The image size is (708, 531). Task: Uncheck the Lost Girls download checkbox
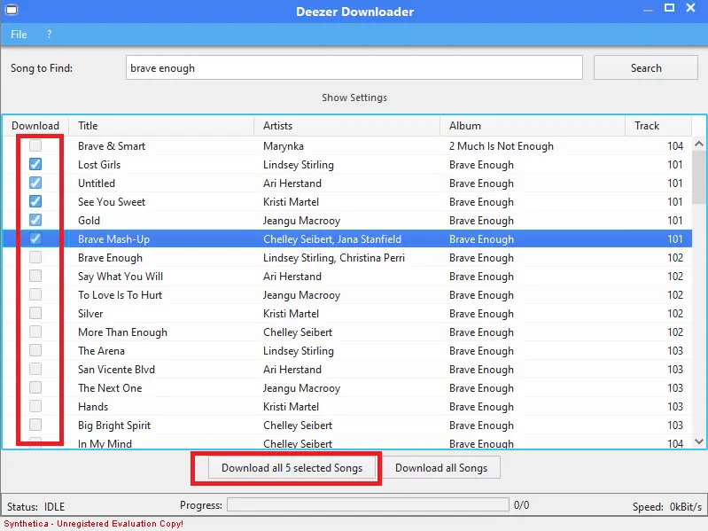(x=35, y=164)
